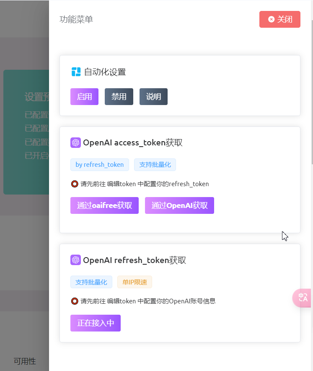Click the 正在接入中 button
This screenshot has height=371, width=313.
pyautogui.click(x=96, y=323)
